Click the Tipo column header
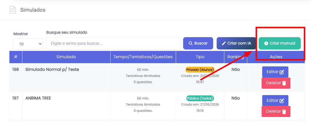 pos(200,57)
